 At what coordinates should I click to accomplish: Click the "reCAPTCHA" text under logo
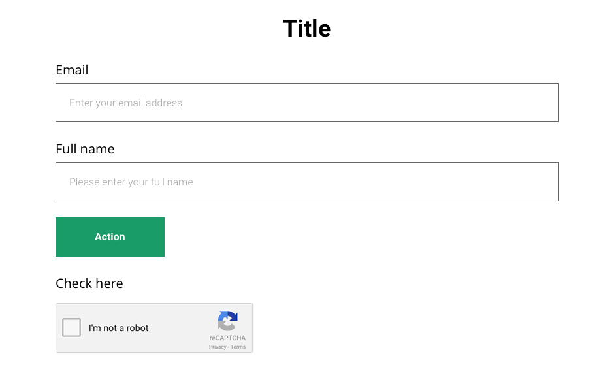228,338
